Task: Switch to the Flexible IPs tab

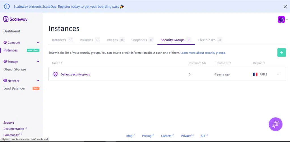Action: [x=207, y=40]
